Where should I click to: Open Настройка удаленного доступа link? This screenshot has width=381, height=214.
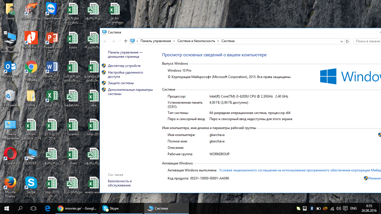click(x=126, y=74)
